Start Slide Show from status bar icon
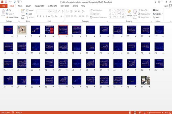 point(144,113)
